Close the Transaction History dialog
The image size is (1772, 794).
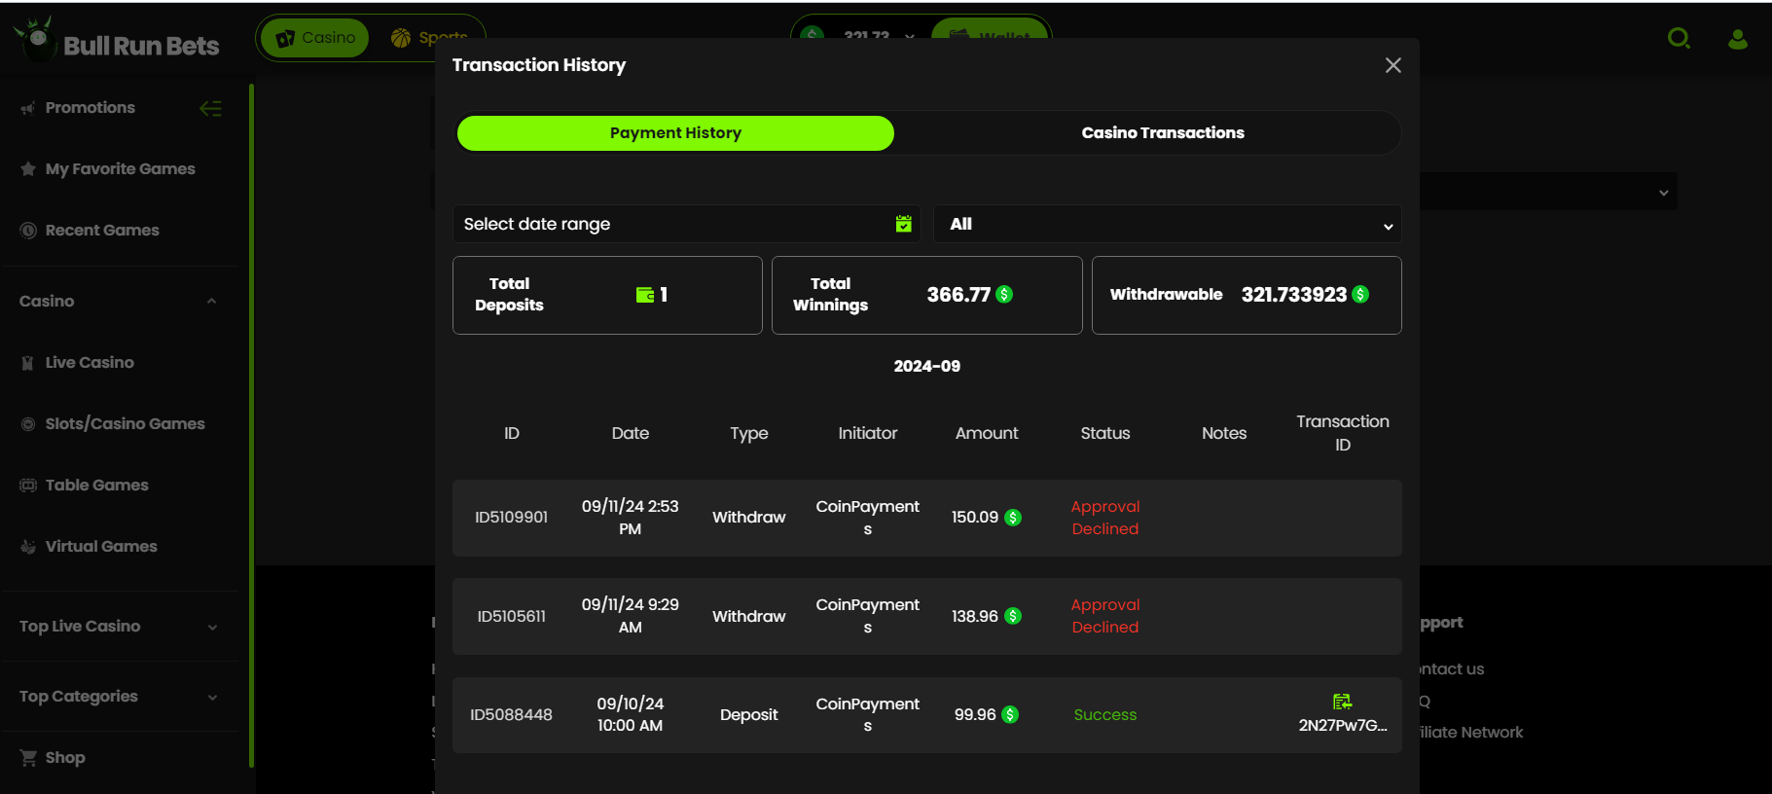(1393, 65)
